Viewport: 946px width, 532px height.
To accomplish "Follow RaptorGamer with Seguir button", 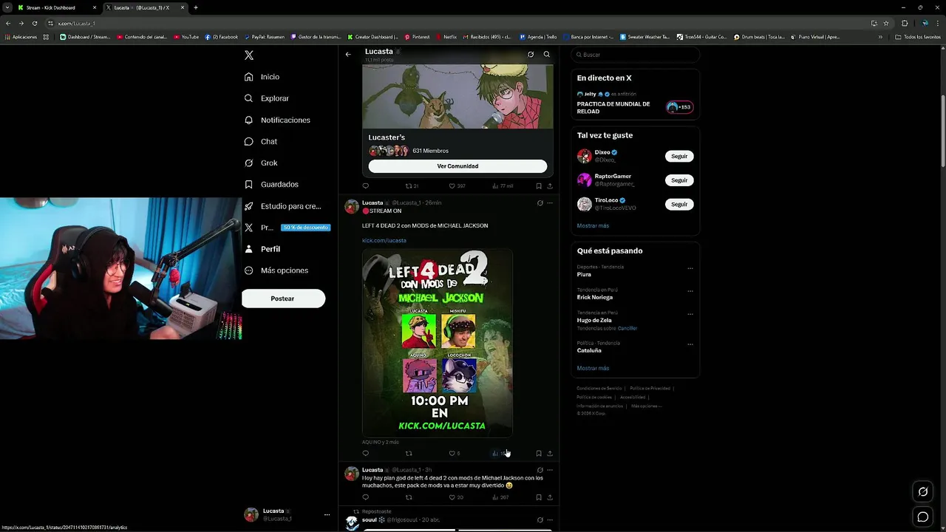I will 679,180.
